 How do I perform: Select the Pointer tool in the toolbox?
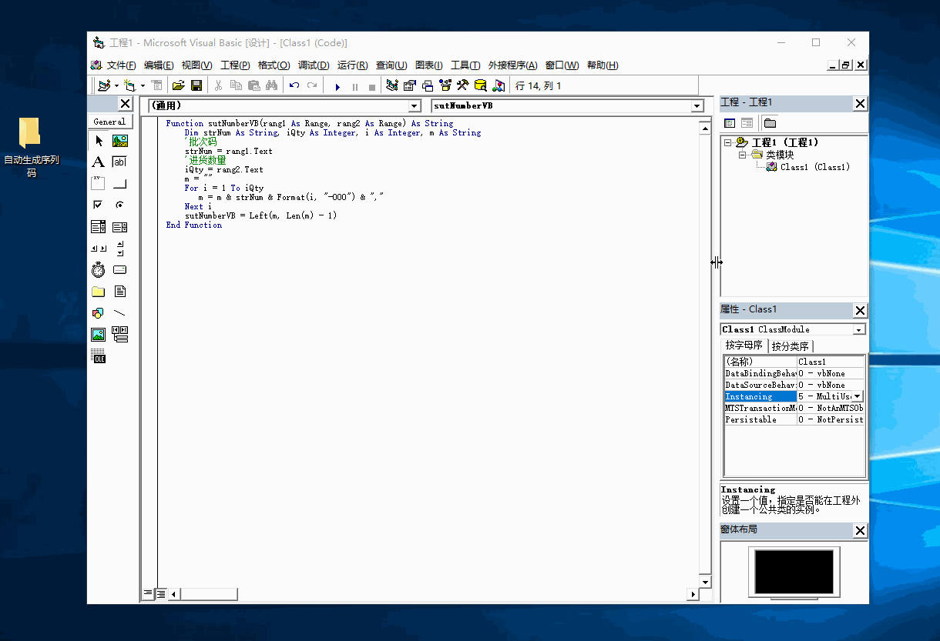[x=99, y=140]
